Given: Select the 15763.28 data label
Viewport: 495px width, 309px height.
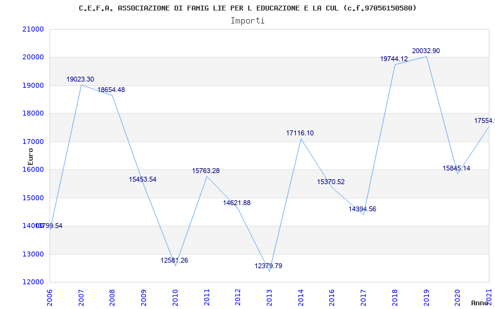Looking at the screenshot, I should pos(206,171).
